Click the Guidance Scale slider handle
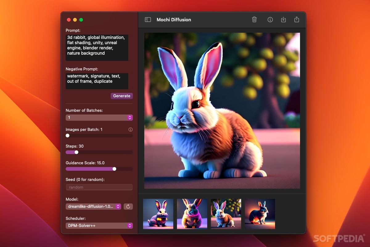 coord(114,169)
